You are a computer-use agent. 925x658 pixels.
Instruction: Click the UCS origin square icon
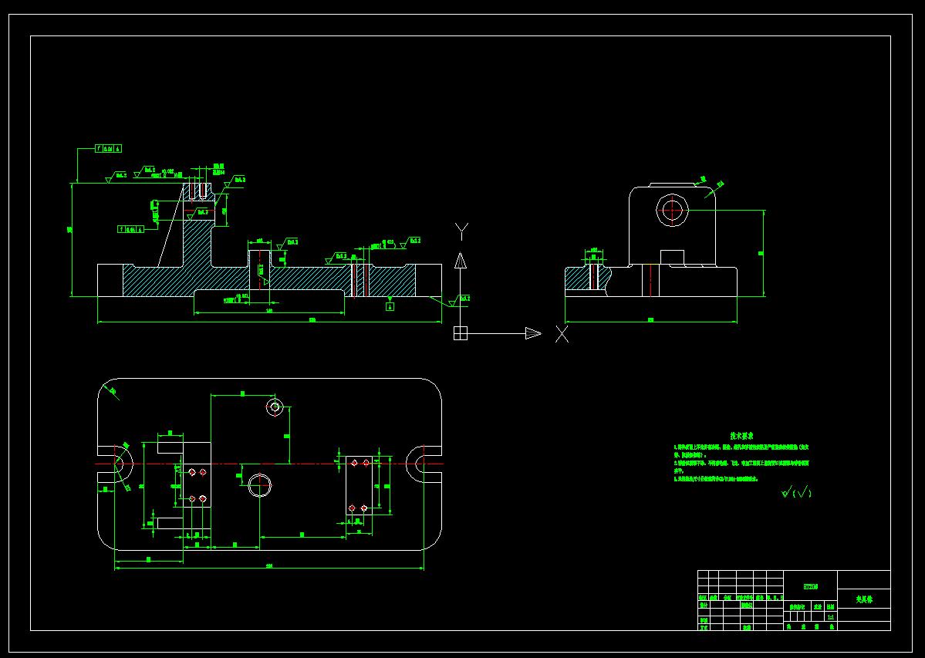pos(460,333)
